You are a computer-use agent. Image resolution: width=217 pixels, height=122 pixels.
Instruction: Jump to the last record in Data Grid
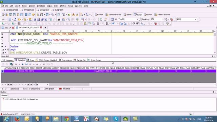(x=26, y=64)
